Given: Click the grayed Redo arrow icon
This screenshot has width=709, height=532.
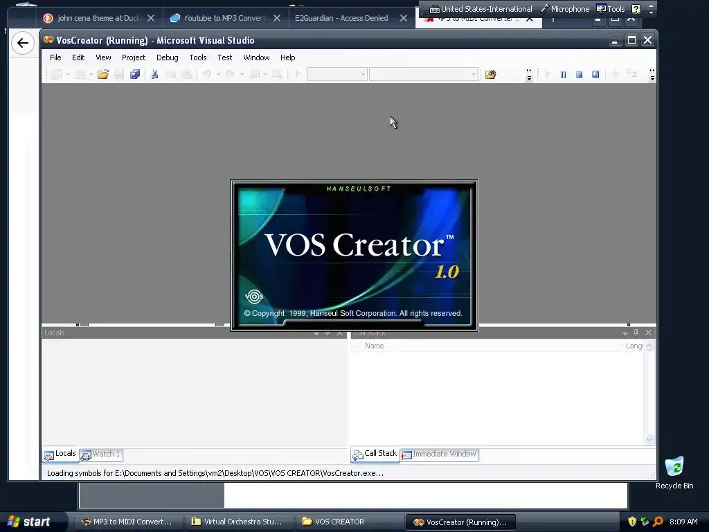Looking at the screenshot, I should tap(230, 74).
